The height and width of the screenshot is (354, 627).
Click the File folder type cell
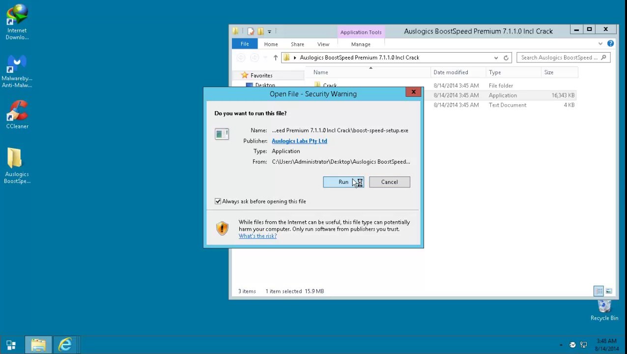coord(501,86)
